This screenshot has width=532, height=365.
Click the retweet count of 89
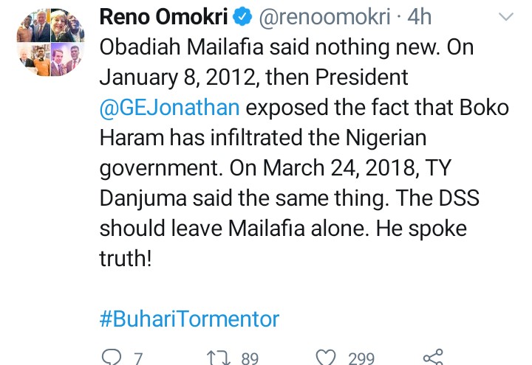pos(250,358)
